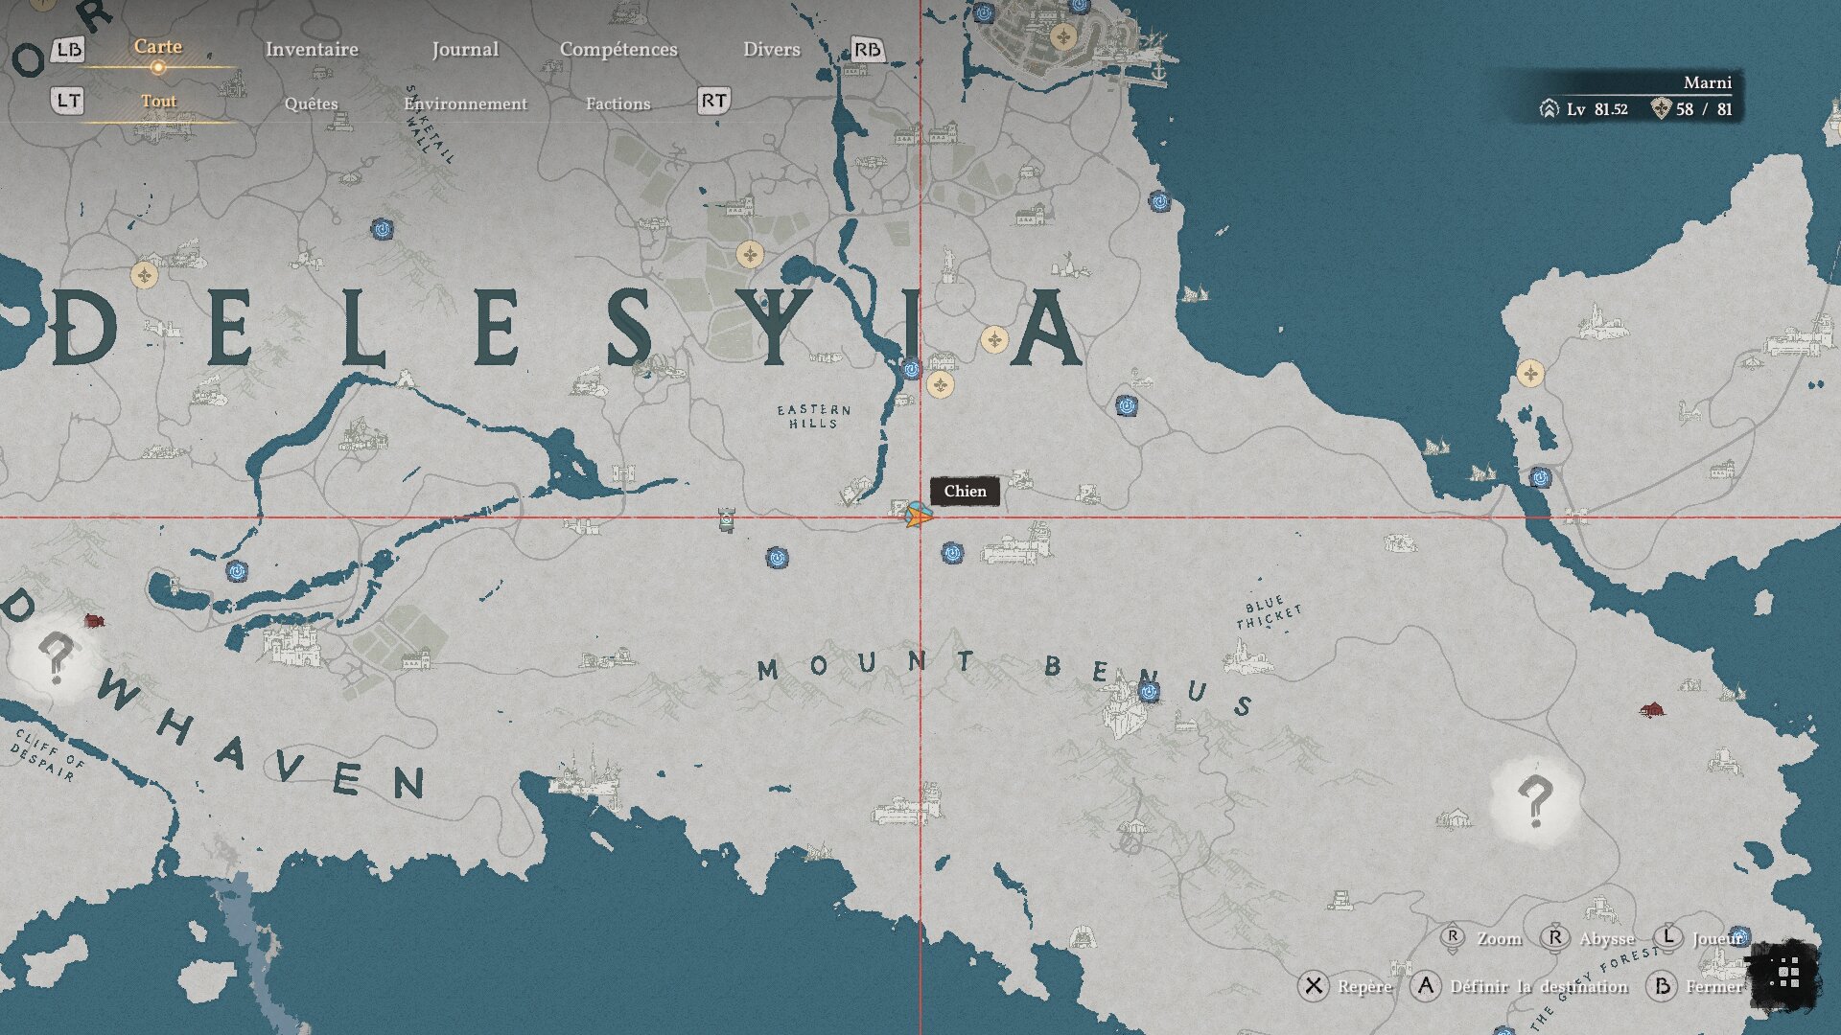Click the red house icon on east coast
Screen dimensions: 1841x1035
point(1651,710)
